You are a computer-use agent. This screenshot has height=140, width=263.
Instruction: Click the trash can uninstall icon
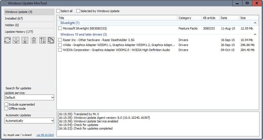pos(34,40)
